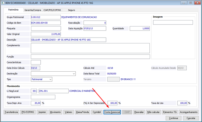Image resolution: width=202 pixels, height=122 pixels.
Task: Click the Movimento button
Action: point(55,112)
